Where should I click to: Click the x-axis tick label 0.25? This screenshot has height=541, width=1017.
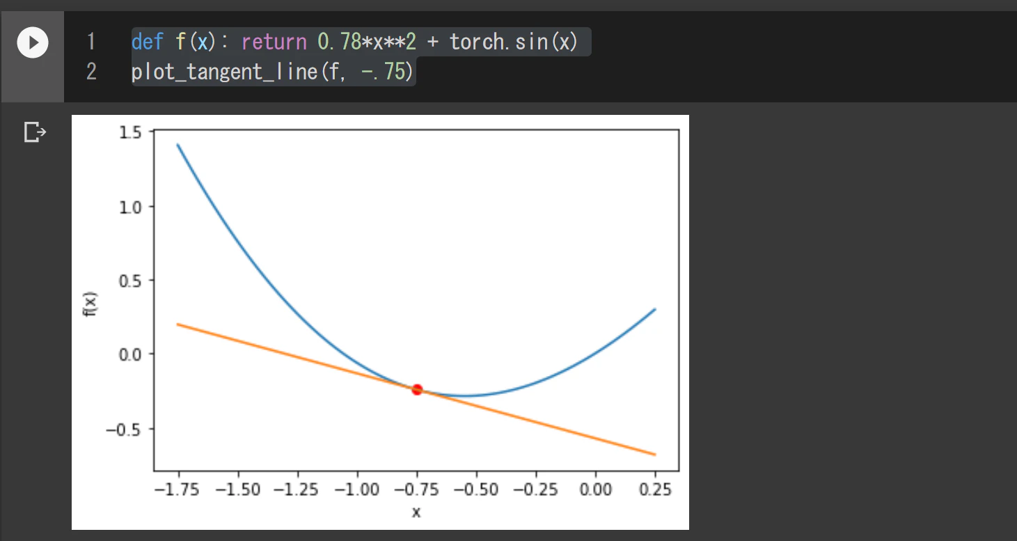[655, 489]
